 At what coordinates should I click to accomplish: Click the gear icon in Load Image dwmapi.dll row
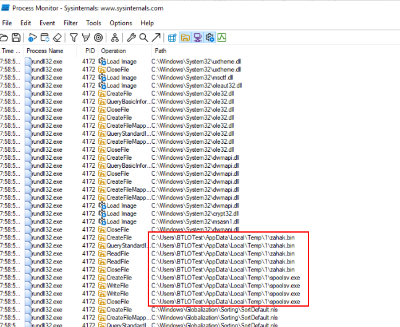click(x=102, y=205)
